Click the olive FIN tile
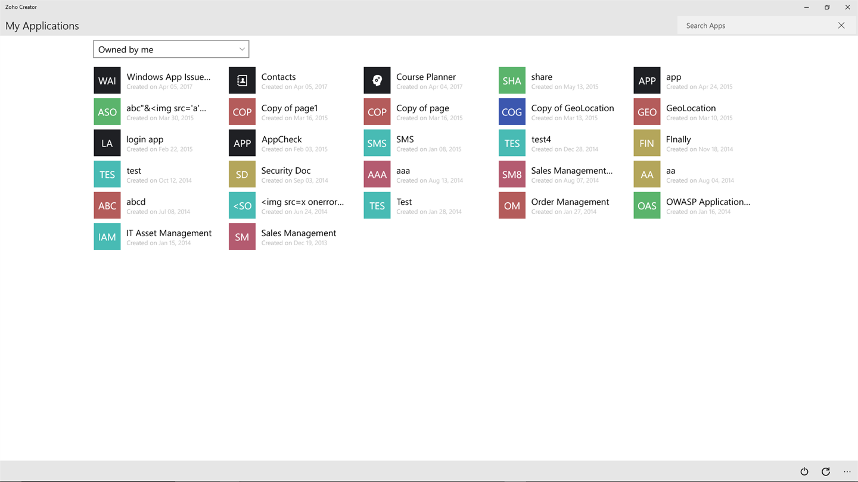Viewport: 858px width, 482px height. point(647,143)
